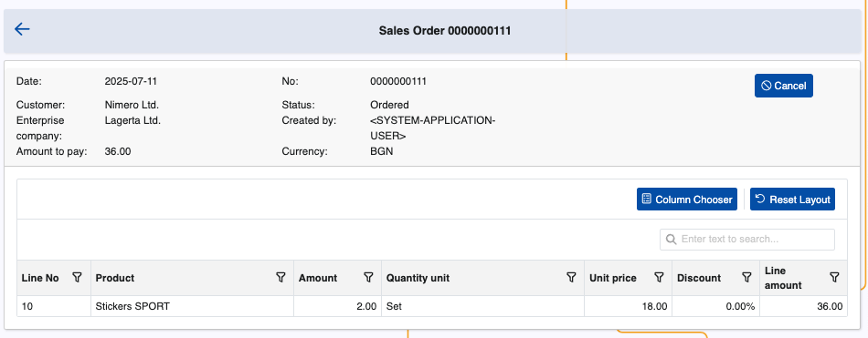Click the magnifier icon in search box
The height and width of the screenshot is (338, 868).
tap(671, 239)
